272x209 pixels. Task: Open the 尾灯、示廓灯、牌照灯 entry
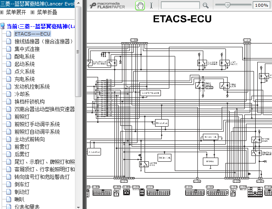[x=44, y=162]
